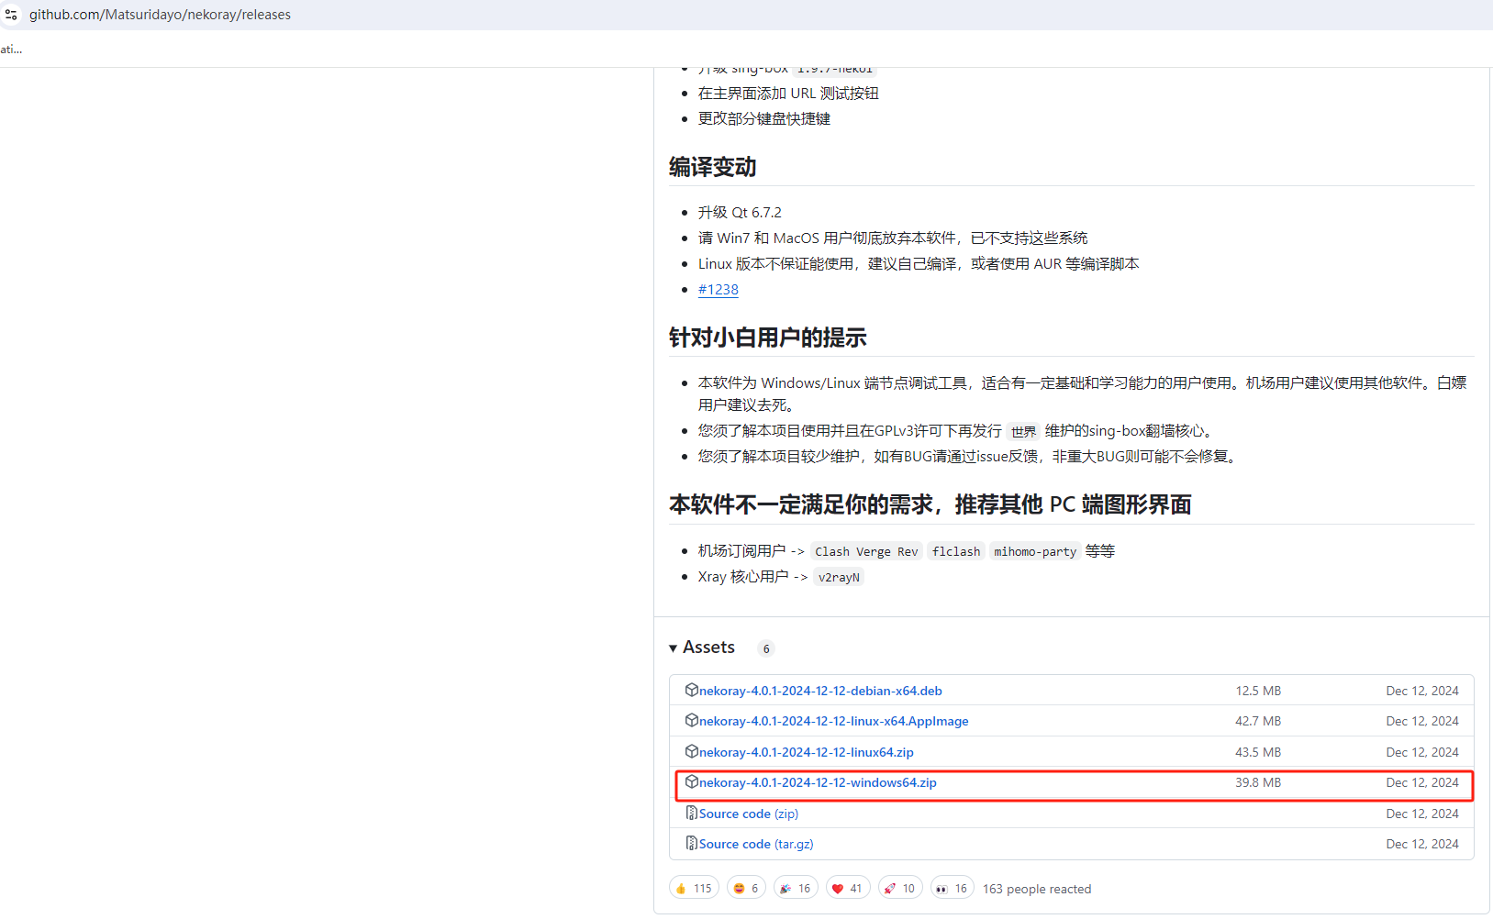Download Source code (zip)
1493x919 pixels.
749,814
